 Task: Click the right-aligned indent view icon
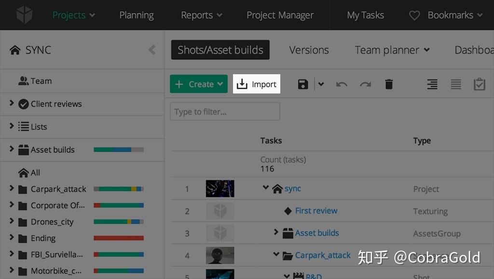pyautogui.click(x=432, y=84)
